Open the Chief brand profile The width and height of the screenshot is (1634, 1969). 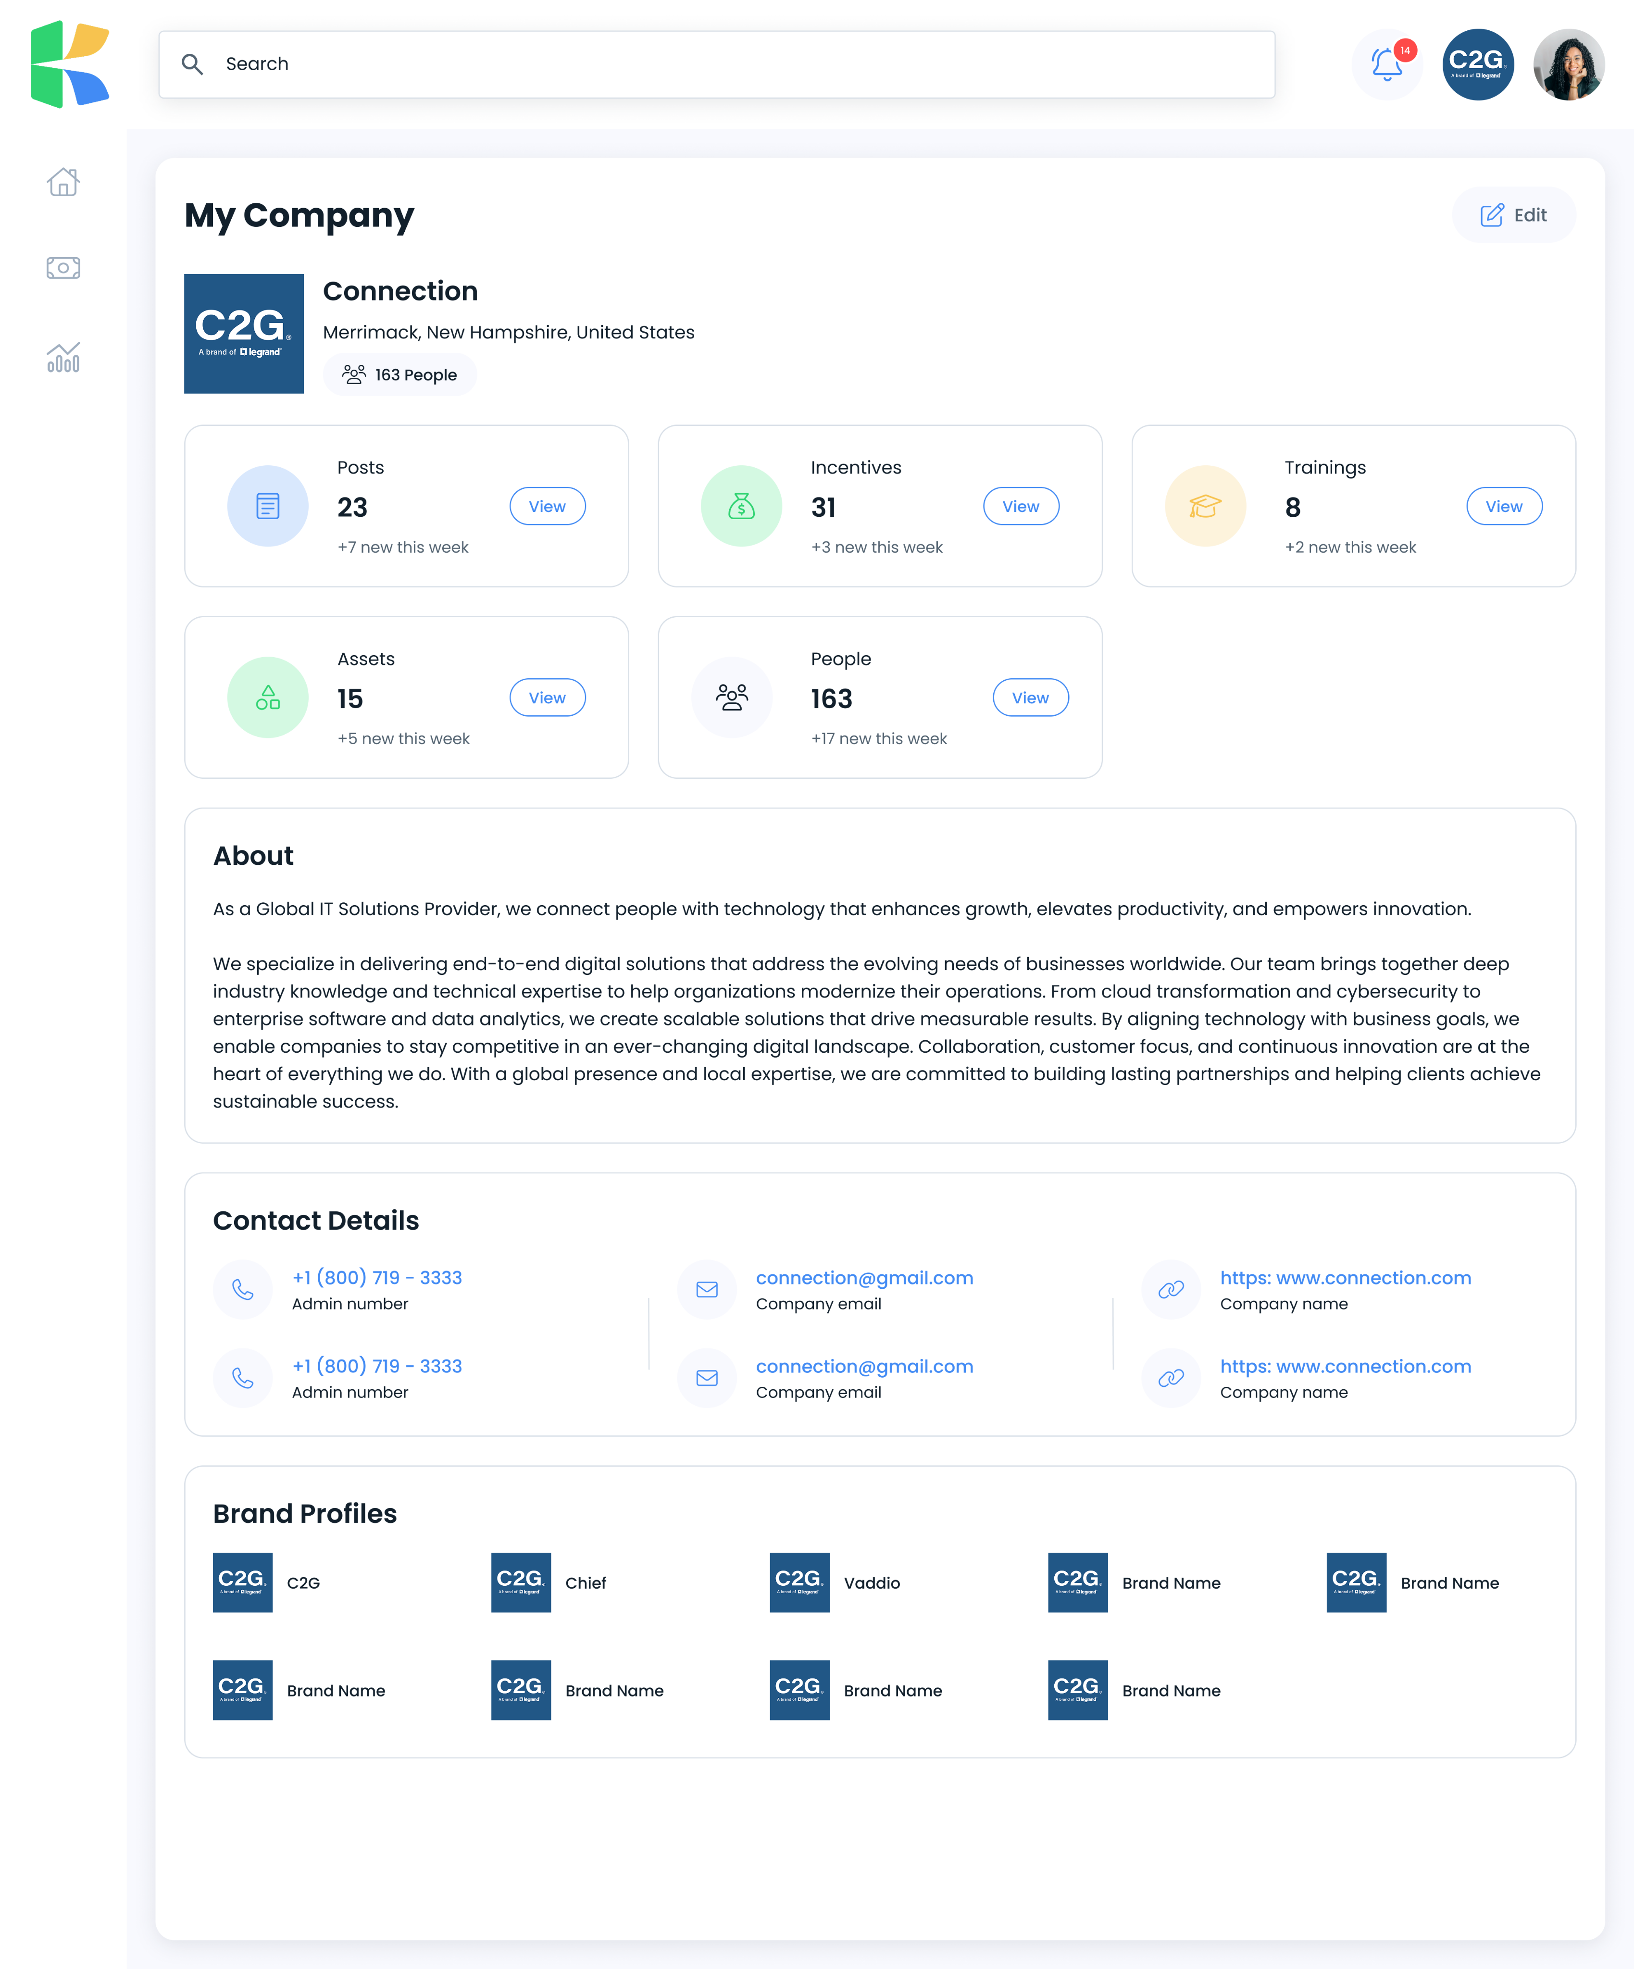(549, 1583)
